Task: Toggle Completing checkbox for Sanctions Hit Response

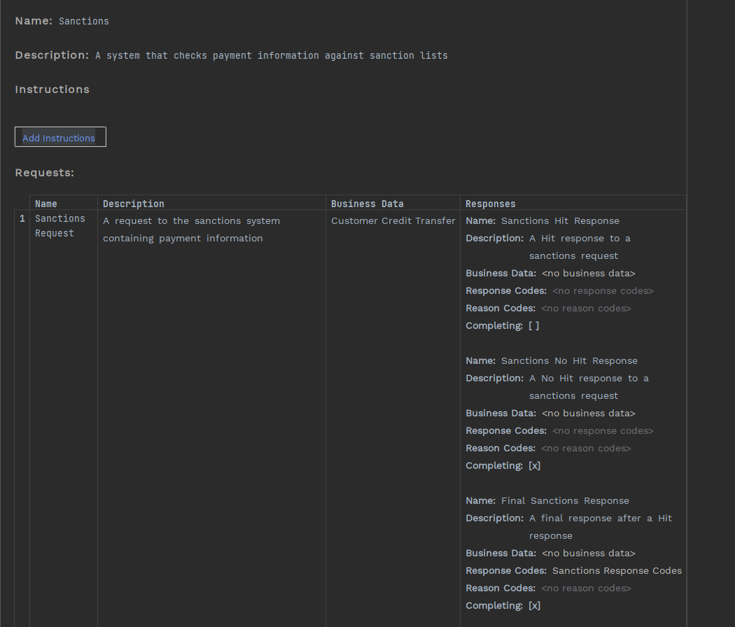Action: [x=533, y=326]
